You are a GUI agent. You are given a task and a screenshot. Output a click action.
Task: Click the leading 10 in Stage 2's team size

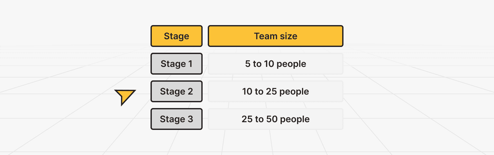tap(247, 91)
